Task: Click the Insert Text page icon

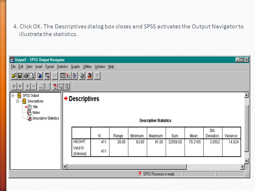Action: 67,86
